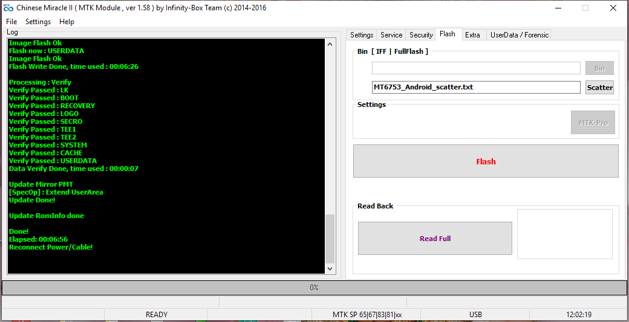Click 'Flash Write Done, time used' log line

(74, 66)
